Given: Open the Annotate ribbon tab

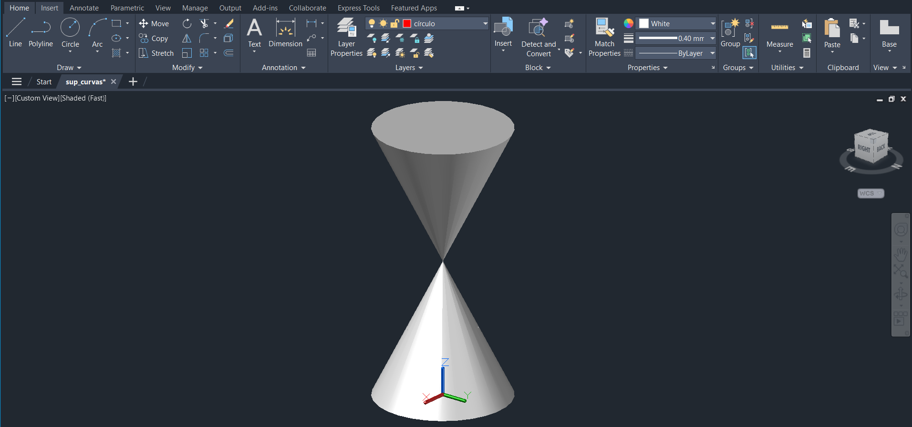Looking at the screenshot, I should [x=84, y=8].
